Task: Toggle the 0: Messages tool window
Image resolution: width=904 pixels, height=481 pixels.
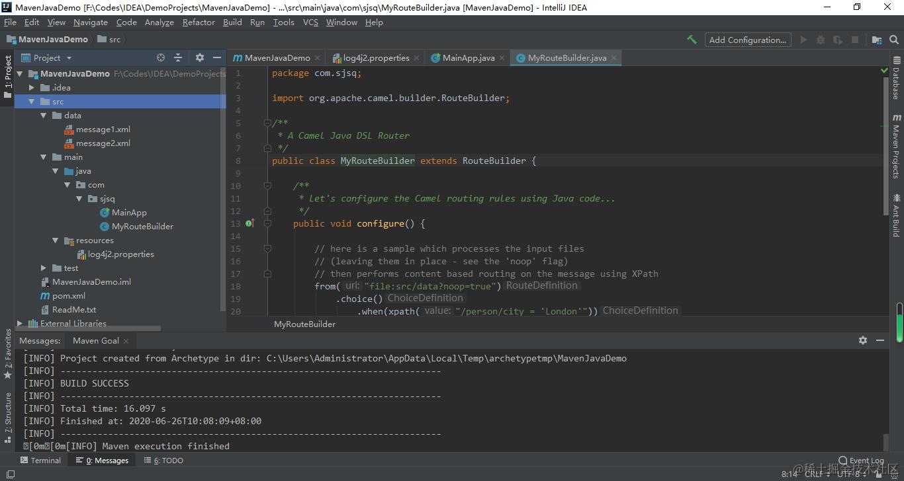Action: [x=102, y=461]
